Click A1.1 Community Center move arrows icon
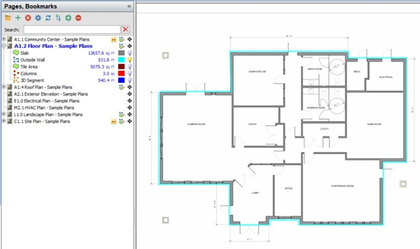 [130, 39]
